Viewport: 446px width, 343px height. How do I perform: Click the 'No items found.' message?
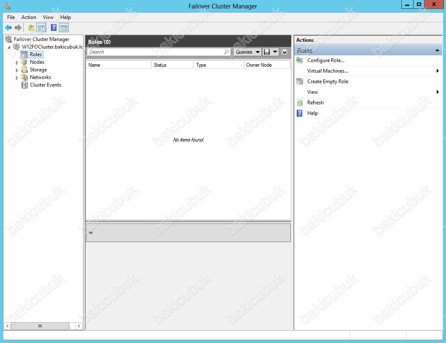click(188, 140)
